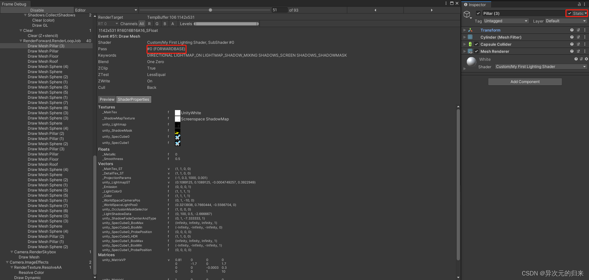Screen dimensions: 589x280
Task: Click the Levels range slider
Action: pyautogui.click(x=226, y=24)
